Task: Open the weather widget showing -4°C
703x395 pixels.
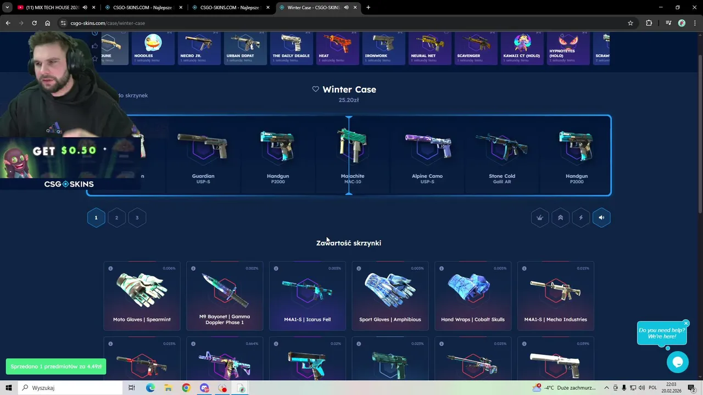Action: point(564,388)
